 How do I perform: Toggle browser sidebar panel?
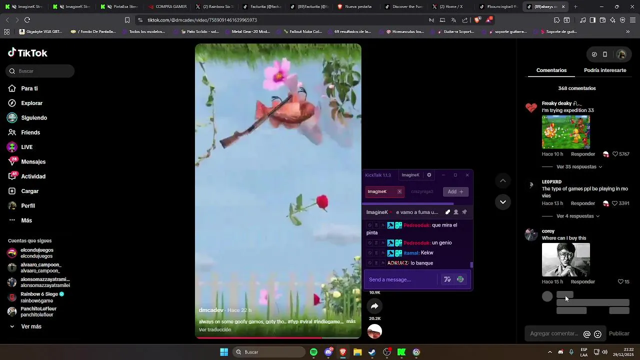[592, 20]
